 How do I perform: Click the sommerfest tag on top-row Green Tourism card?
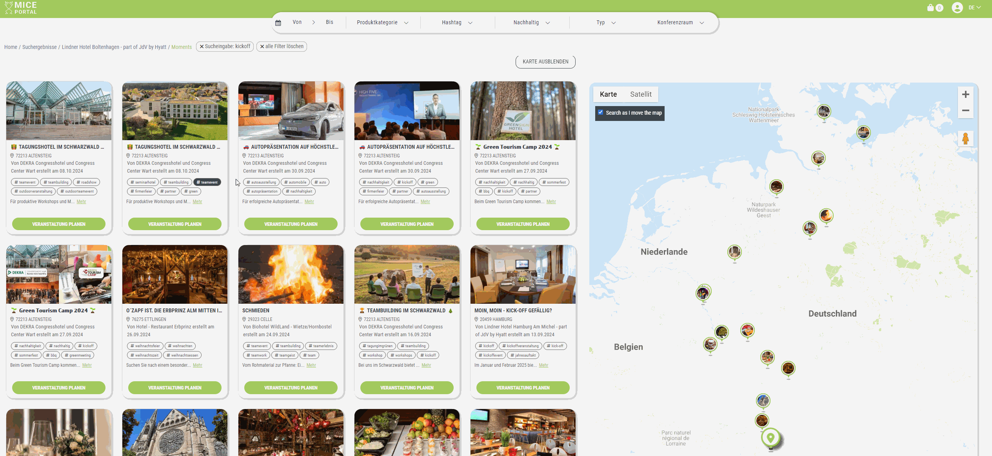coord(554,182)
